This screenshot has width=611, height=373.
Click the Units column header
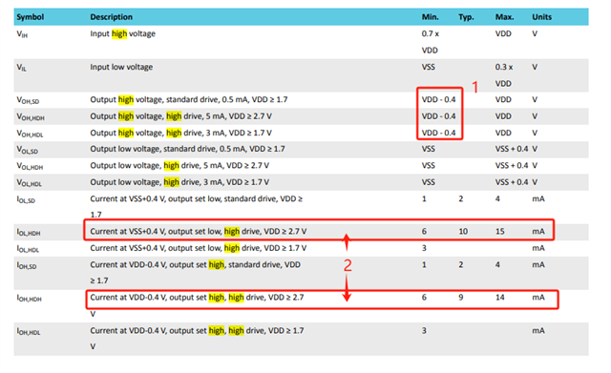click(541, 17)
